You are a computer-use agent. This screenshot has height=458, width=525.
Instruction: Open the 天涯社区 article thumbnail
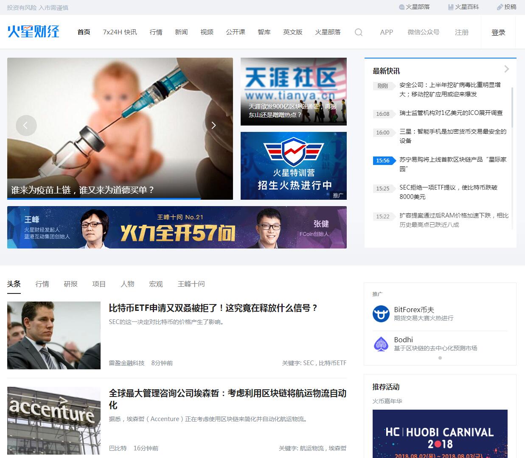294,92
